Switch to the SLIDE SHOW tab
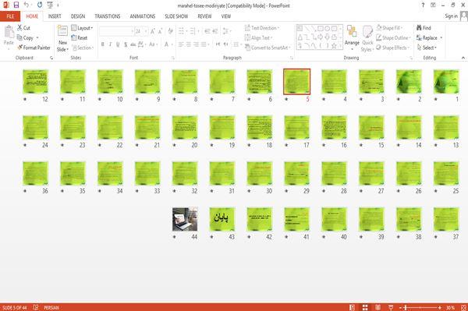The height and width of the screenshot is (311, 468). tap(176, 16)
